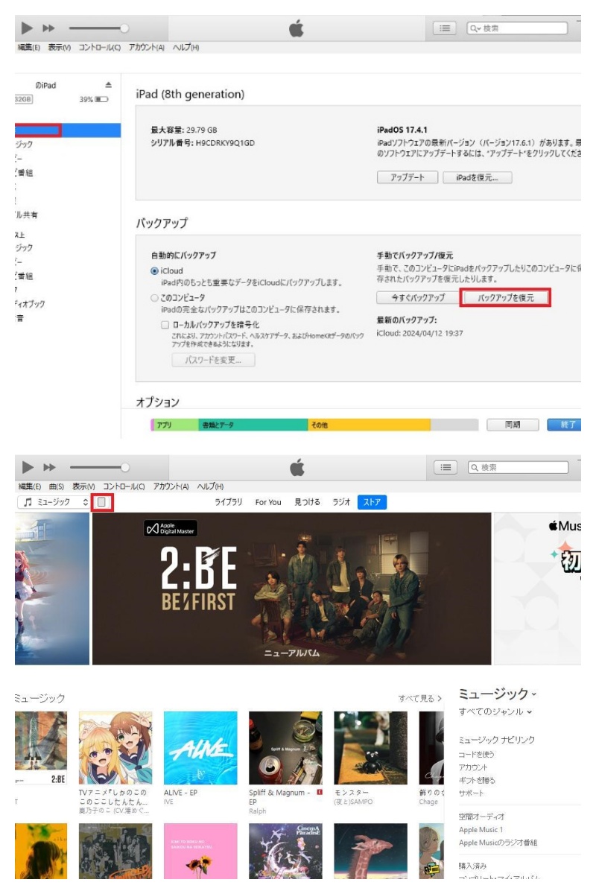Eject the connected iPad
Screen dimensions: 596x894
coord(107,84)
